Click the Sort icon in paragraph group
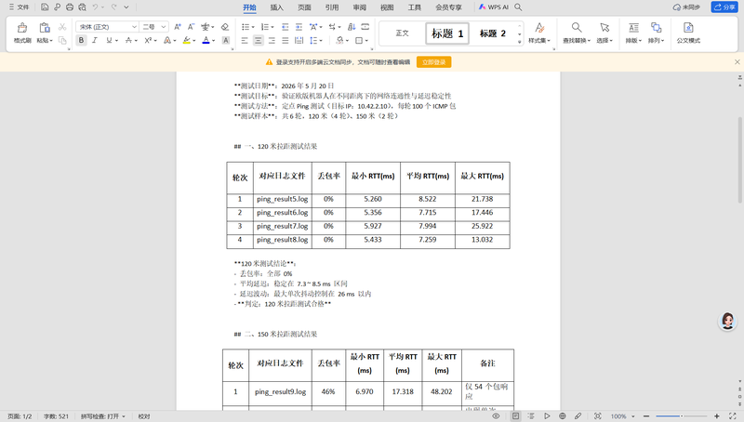 (x=352, y=27)
